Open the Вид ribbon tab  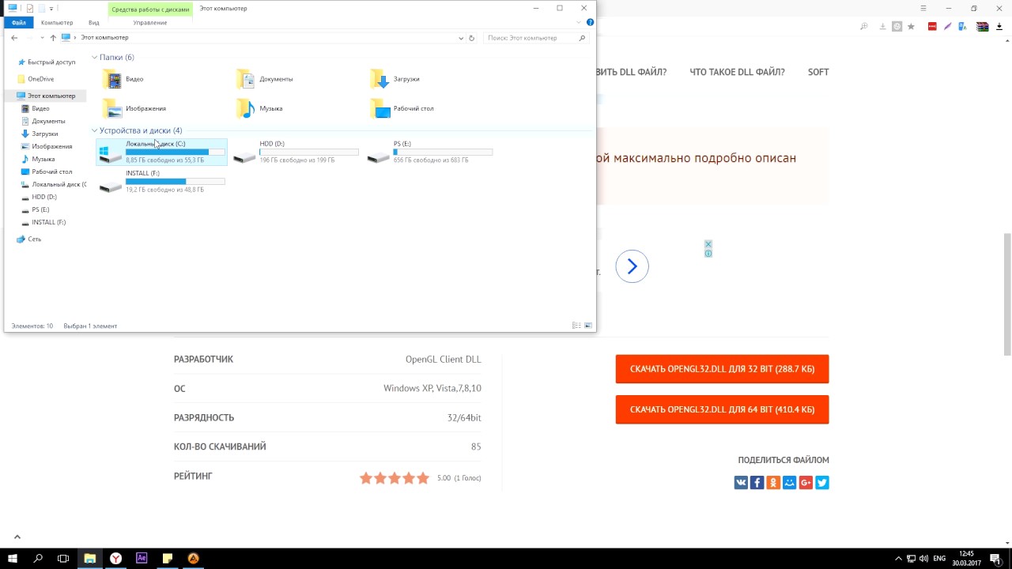93,23
